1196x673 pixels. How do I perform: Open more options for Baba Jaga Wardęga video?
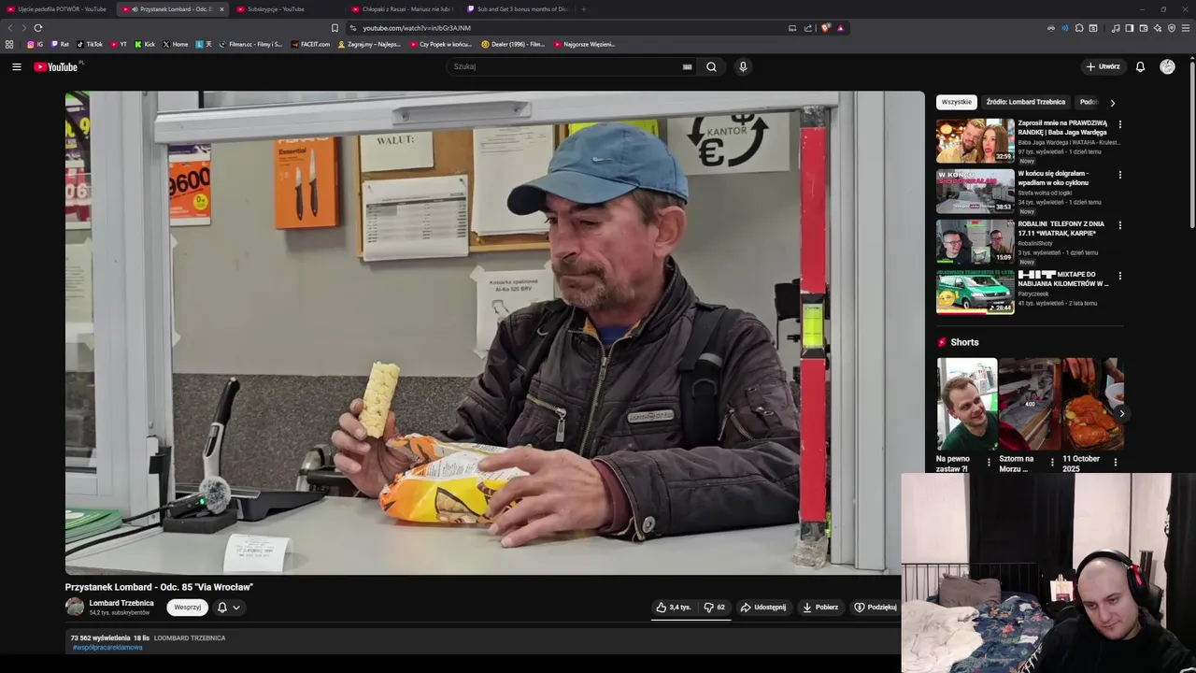(x=1119, y=124)
